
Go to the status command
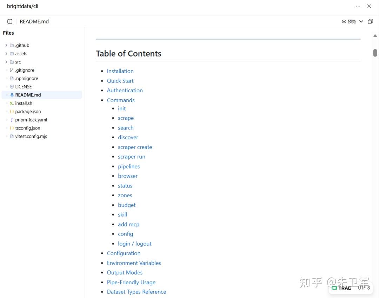[125, 186]
